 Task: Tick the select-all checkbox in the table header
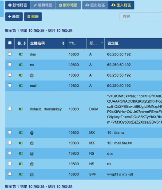(x=10, y=43)
